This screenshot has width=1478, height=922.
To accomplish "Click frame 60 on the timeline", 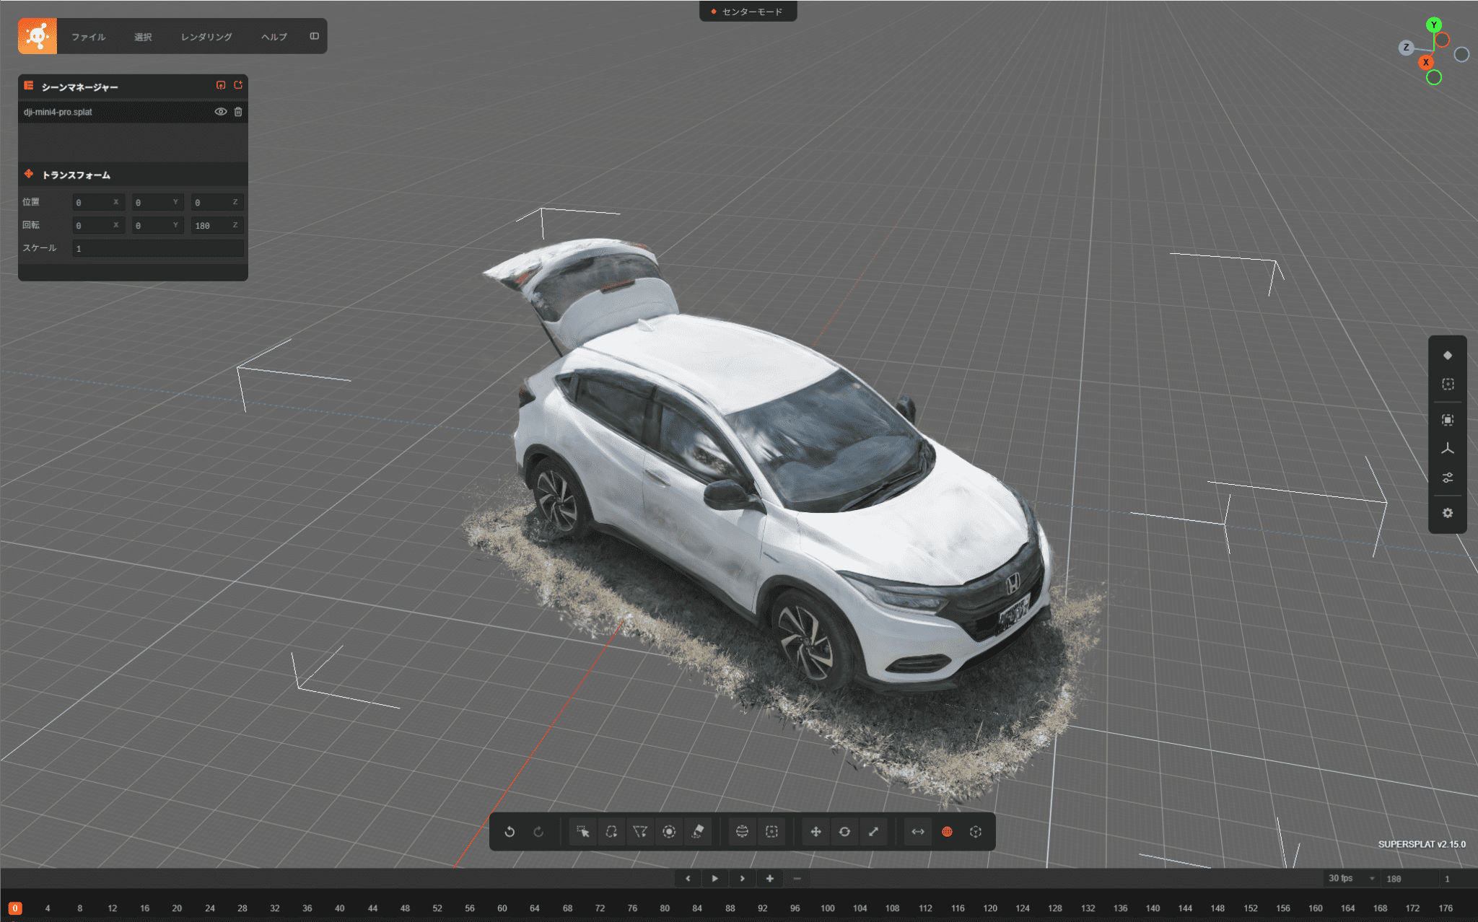I will pyautogui.click(x=502, y=908).
